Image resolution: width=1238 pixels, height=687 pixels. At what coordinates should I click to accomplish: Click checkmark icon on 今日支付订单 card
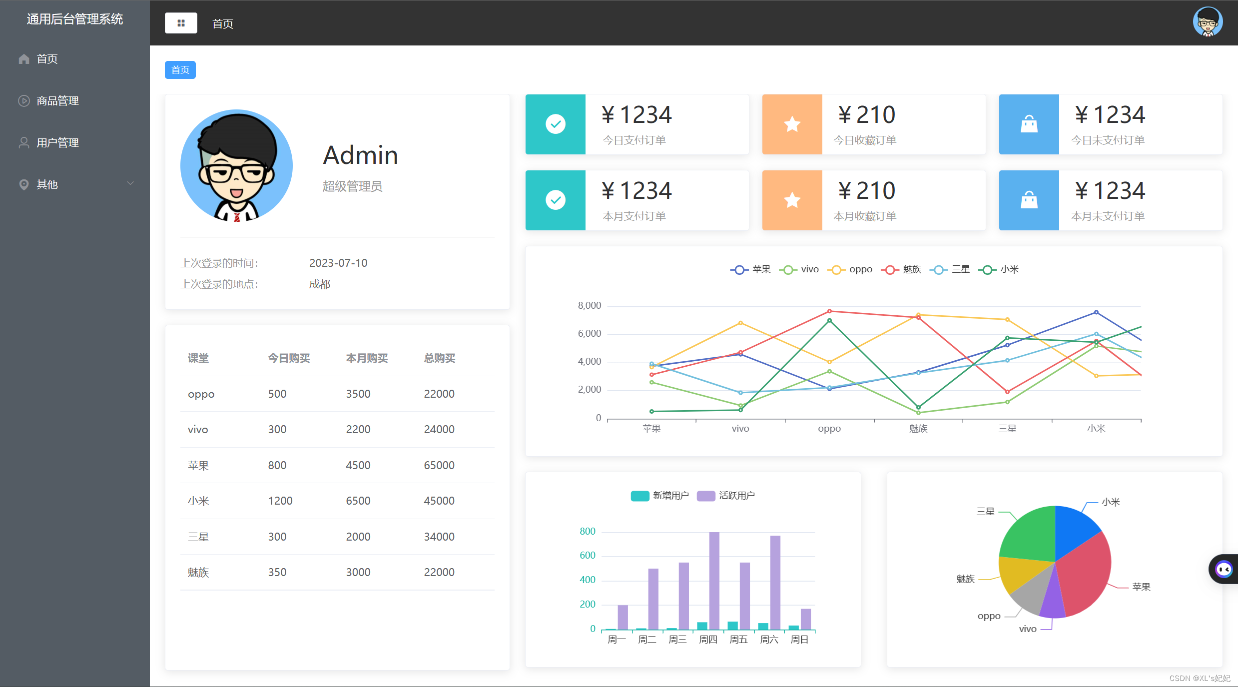click(x=556, y=124)
